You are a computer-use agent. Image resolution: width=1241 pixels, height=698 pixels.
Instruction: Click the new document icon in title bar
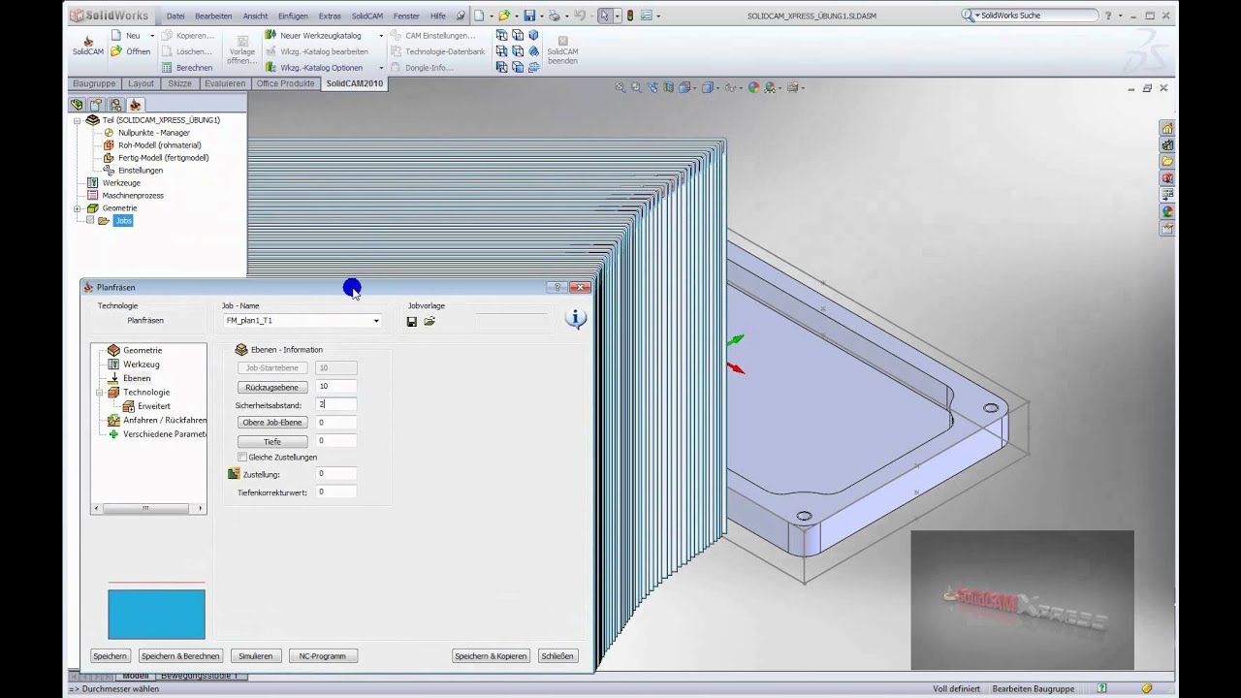point(479,16)
